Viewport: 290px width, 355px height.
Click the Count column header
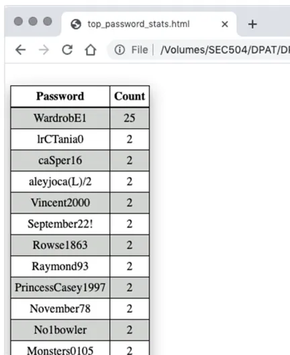click(130, 96)
